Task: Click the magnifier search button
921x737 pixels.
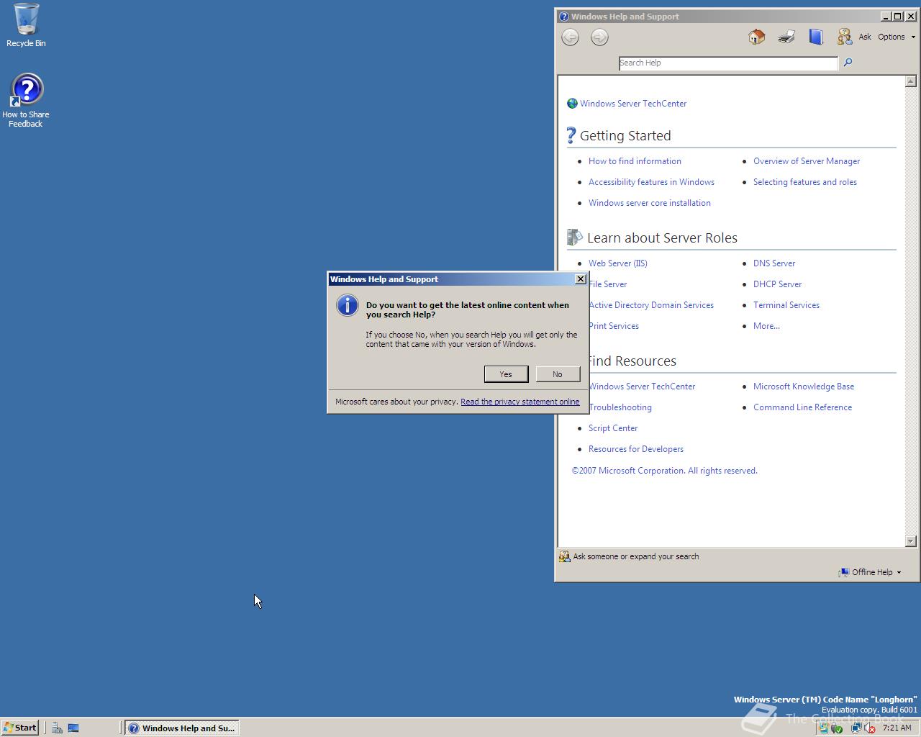Action: (x=848, y=63)
